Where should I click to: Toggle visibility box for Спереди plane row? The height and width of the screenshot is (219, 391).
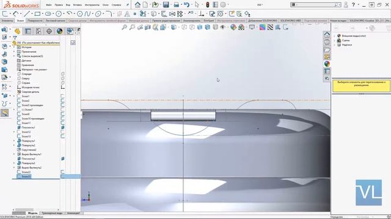(62, 74)
